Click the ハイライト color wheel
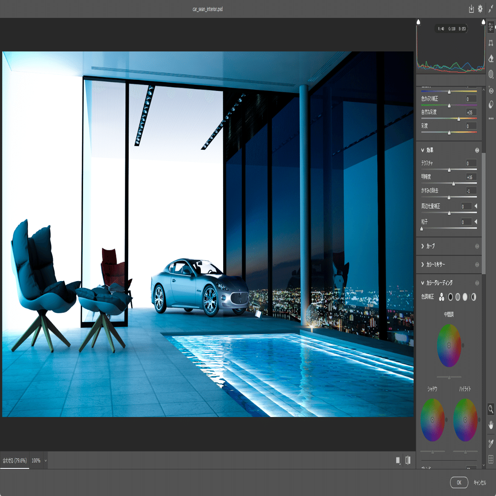 click(465, 420)
